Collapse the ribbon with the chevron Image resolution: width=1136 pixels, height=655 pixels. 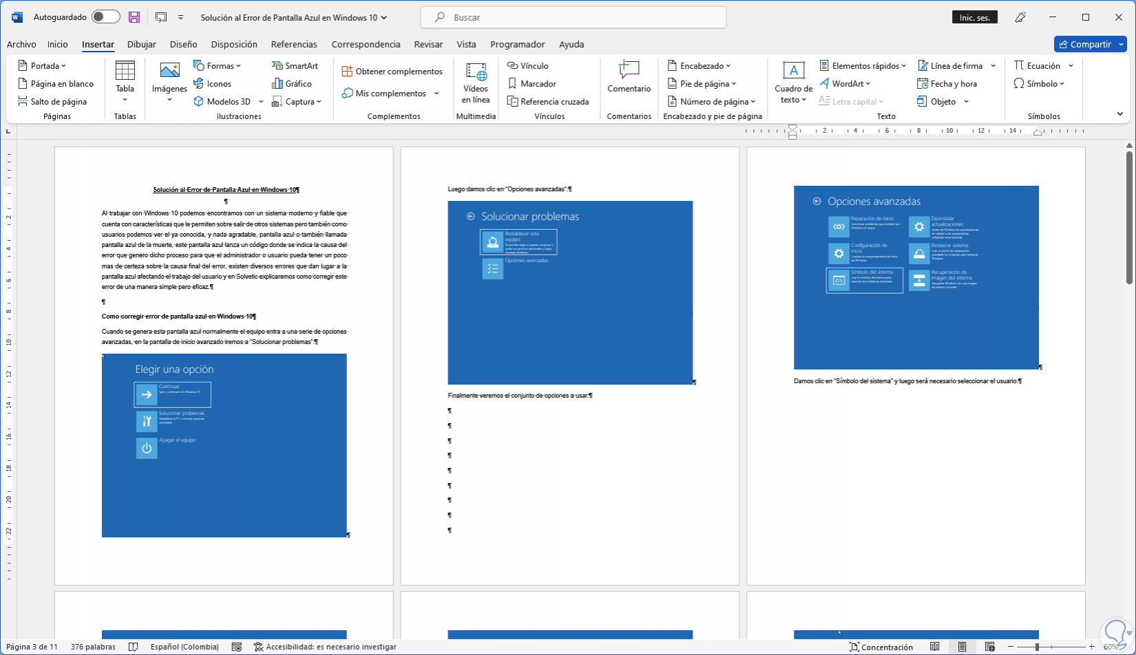1120,114
